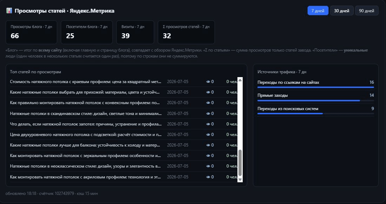Viewport: 386px width, 204px height.
Task: Click the progress bar under Переходы из поисковых систем
Action: click(x=316, y=114)
